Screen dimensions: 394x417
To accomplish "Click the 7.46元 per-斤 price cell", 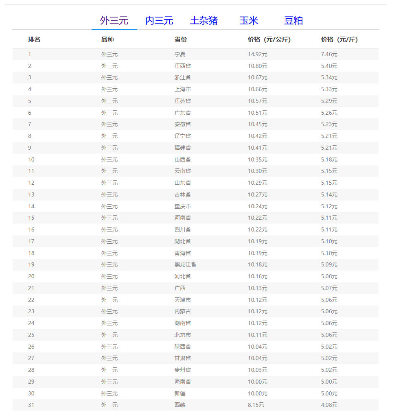I will [x=329, y=54].
